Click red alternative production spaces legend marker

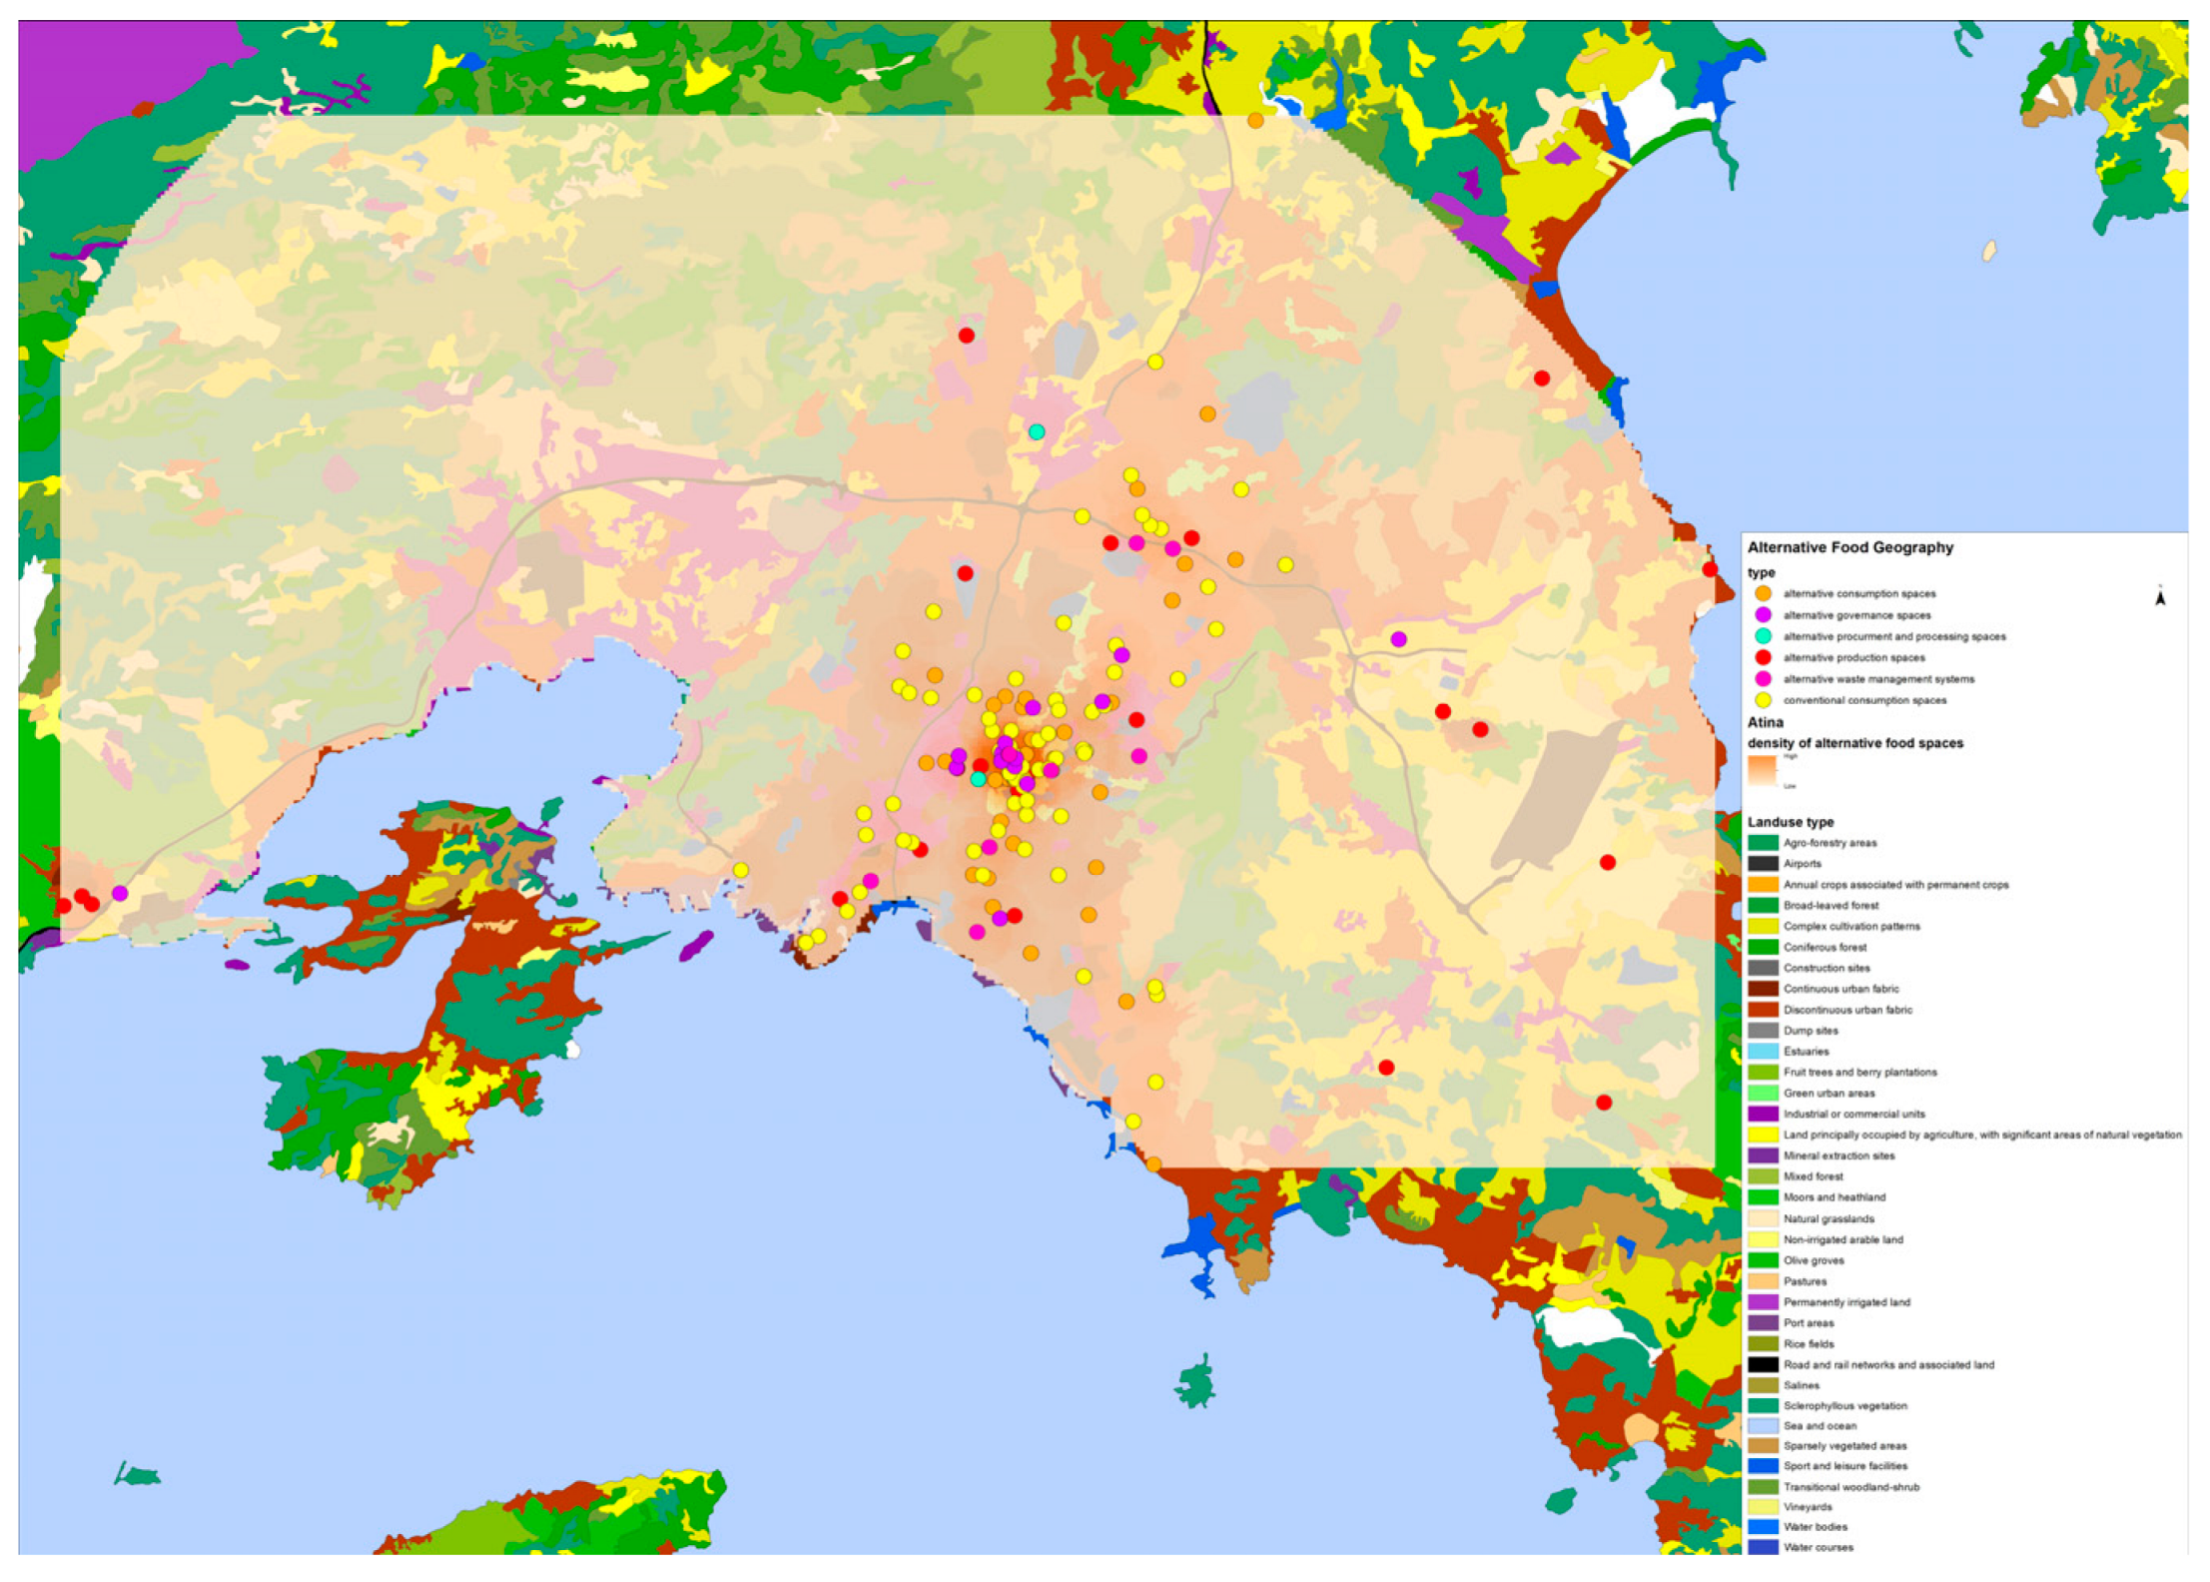[1763, 657]
